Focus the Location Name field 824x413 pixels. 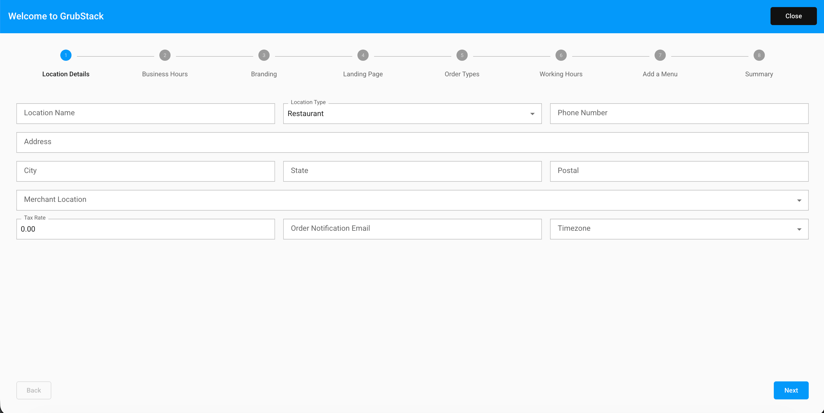pos(145,114)
